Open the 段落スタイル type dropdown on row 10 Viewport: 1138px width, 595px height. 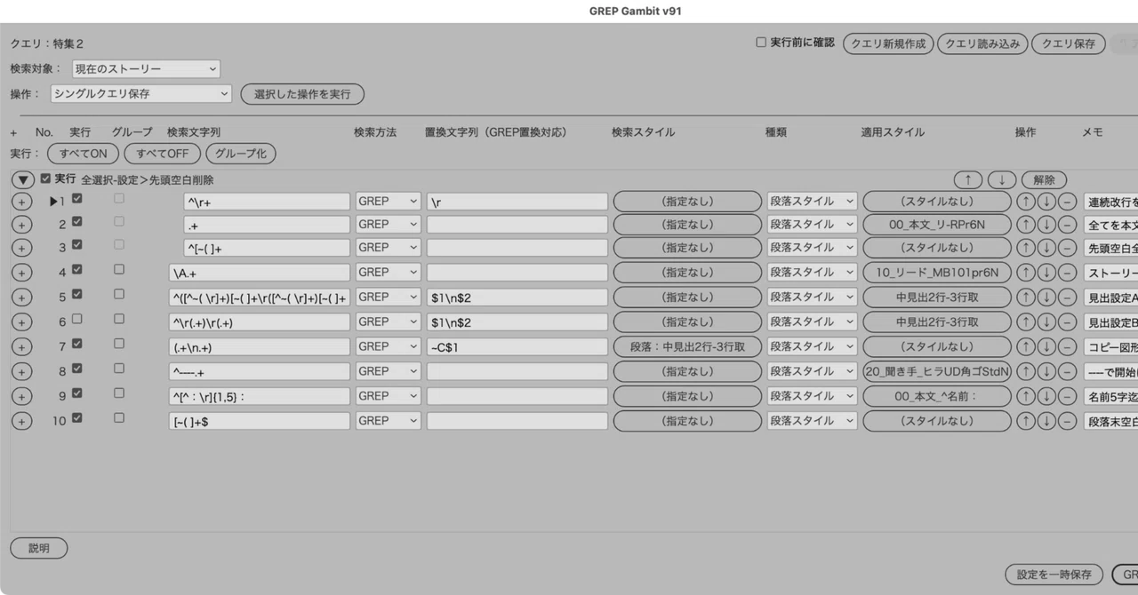(x=813, y=422)
